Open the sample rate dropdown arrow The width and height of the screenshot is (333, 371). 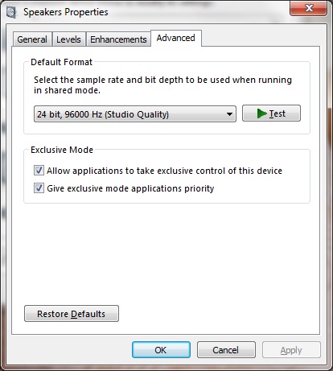click(x=229, y=114)
